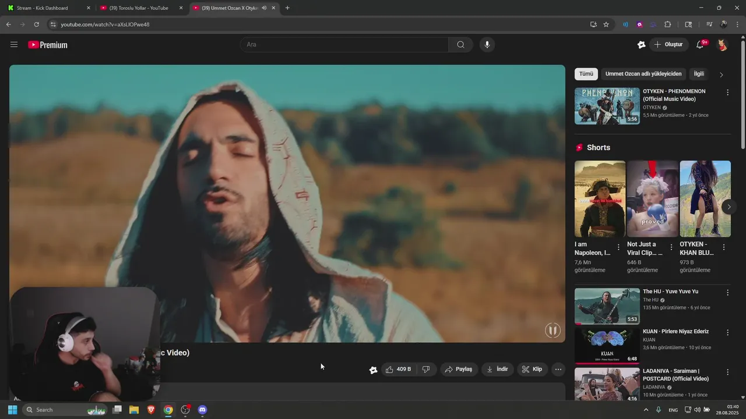Click the search magnifier button
The width and height of the screenshot is (746, 419).
click(460, 45)
